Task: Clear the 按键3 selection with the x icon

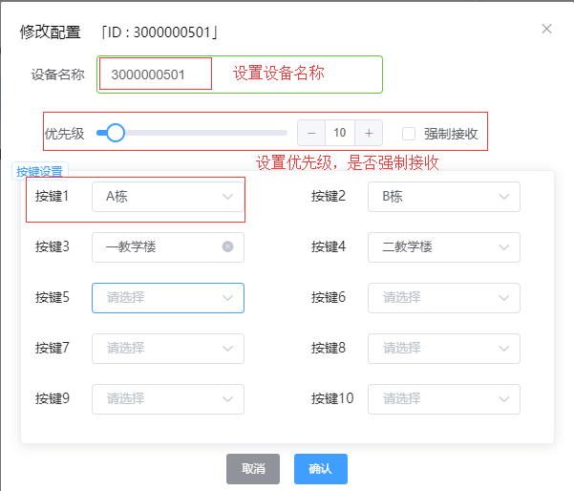Action: 227,246
